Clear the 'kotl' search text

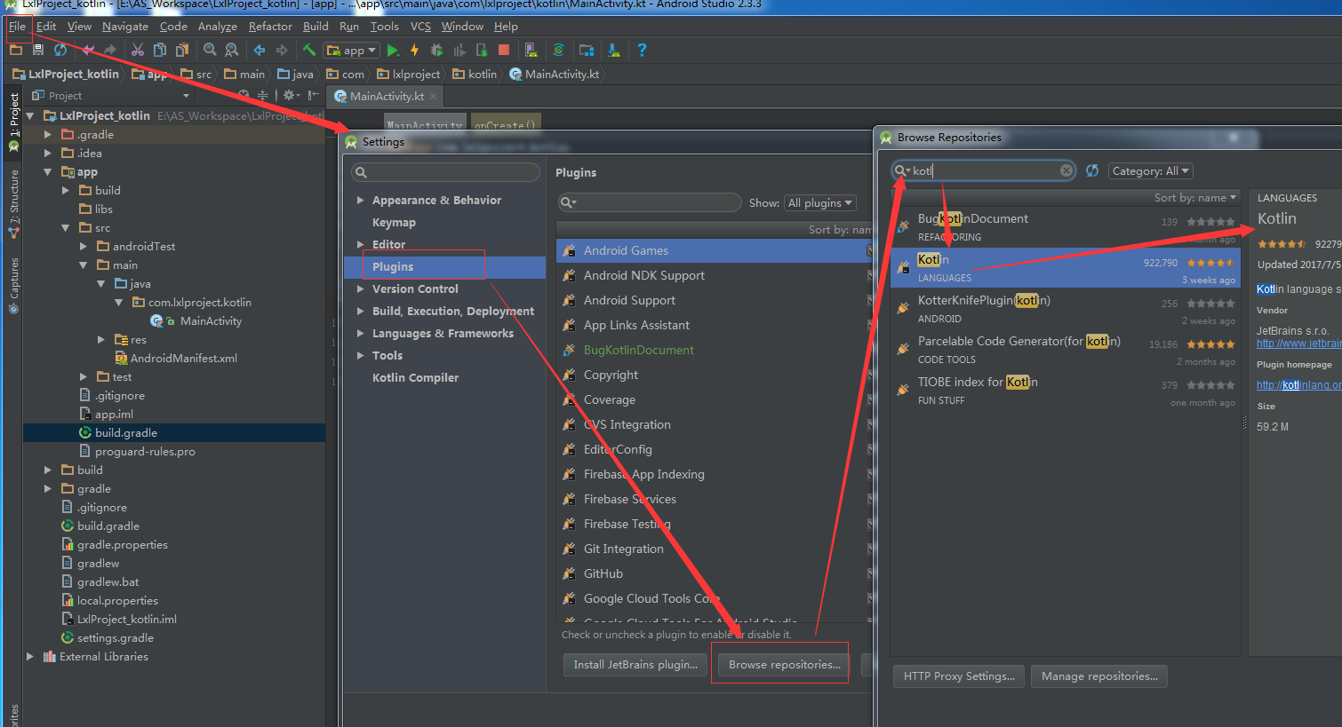(1066, 170)
